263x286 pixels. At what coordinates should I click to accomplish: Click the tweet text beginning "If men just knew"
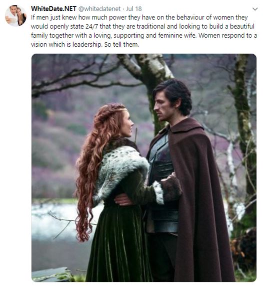144,31
